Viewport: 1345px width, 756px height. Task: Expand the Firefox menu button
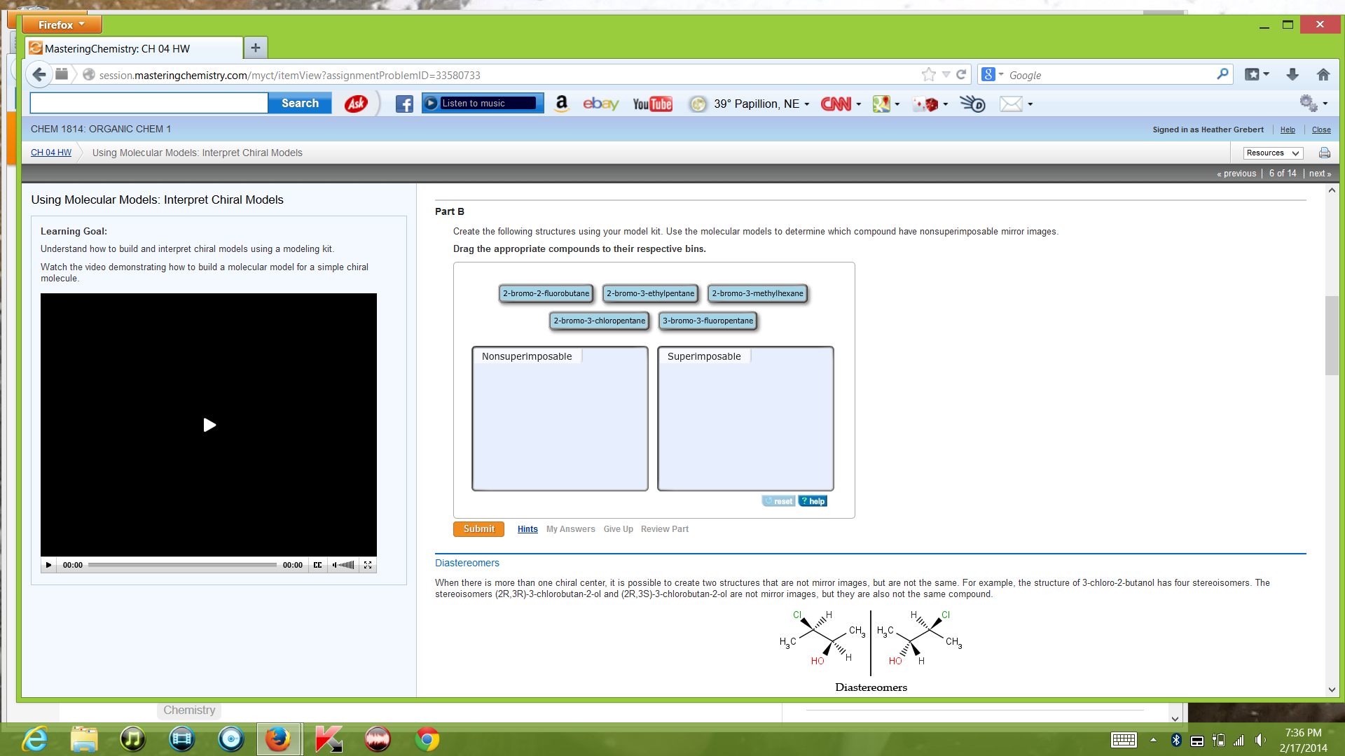pos(60,24)
